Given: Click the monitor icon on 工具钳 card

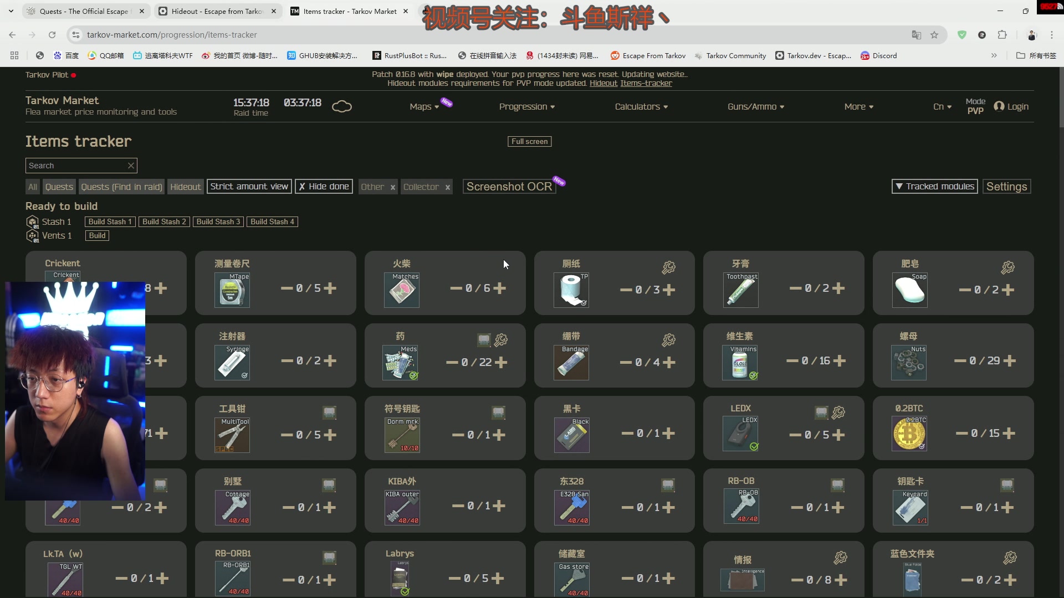Looking at the screenshot, I should click(x=329, y=413).
